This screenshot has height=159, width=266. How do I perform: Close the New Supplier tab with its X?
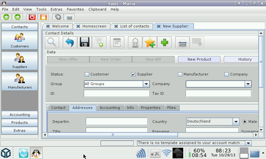pyautogui.click(x=159, y=26)
